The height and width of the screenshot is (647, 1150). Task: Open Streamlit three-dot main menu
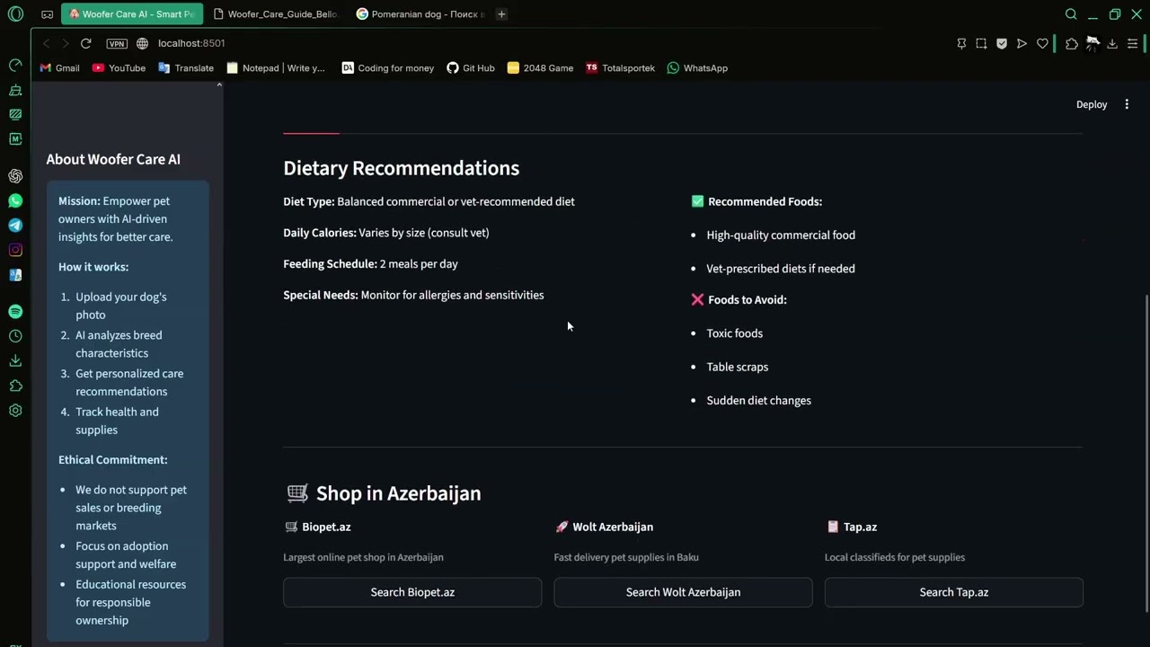pos(1127,104)
